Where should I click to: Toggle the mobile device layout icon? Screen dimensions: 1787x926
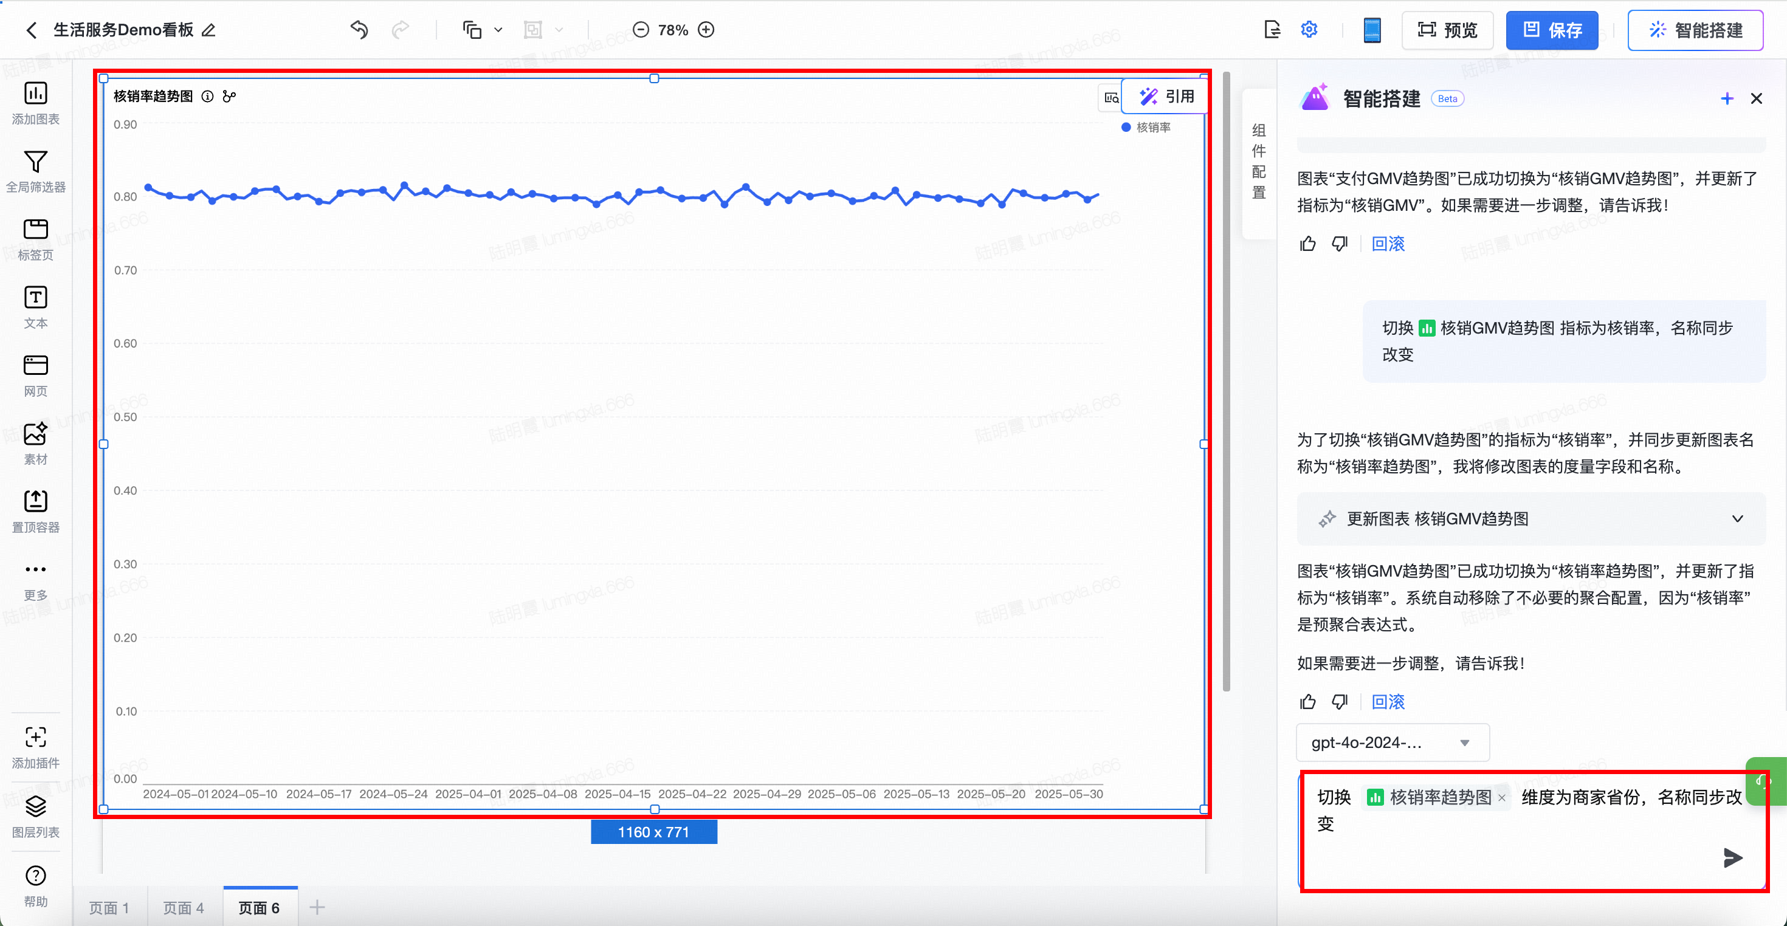tap(1371, 30)
